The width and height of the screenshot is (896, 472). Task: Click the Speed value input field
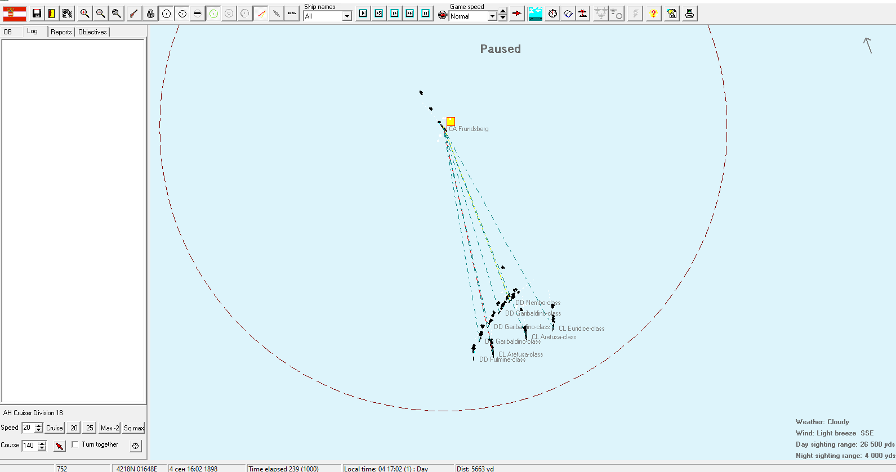28,428
